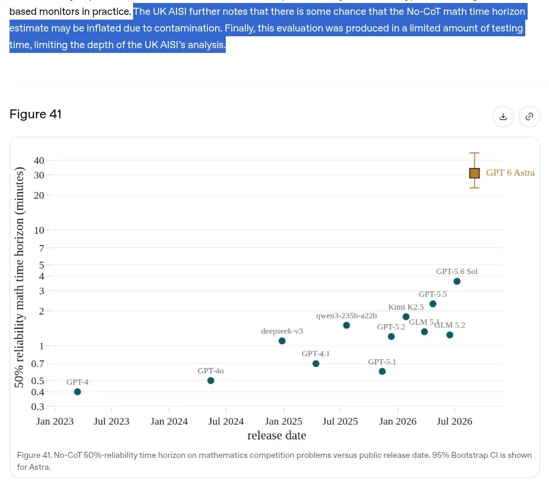The image size is (549, 487).
Task: Click the 'Figure 41' heading
Action: pyautogui.click(x=36, y=114)
